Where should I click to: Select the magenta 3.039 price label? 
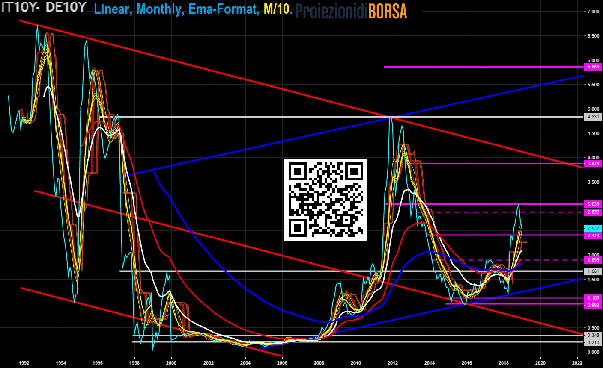(x=593, y=204)
